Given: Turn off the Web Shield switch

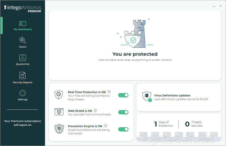Looking at the screenshot, I should (123, 112).
